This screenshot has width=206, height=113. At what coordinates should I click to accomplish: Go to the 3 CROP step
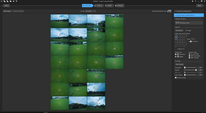coord(109,6)
